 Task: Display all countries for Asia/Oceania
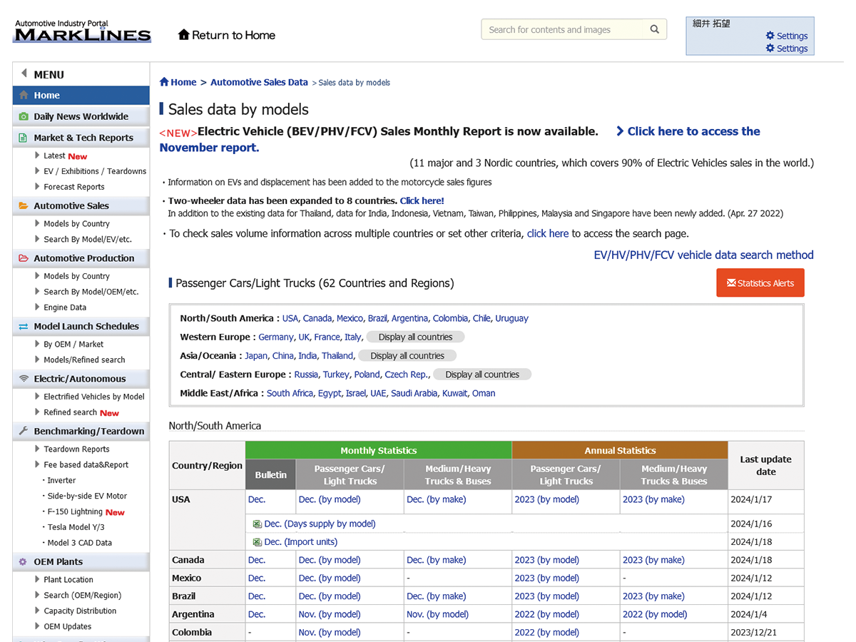click(407, 355)
